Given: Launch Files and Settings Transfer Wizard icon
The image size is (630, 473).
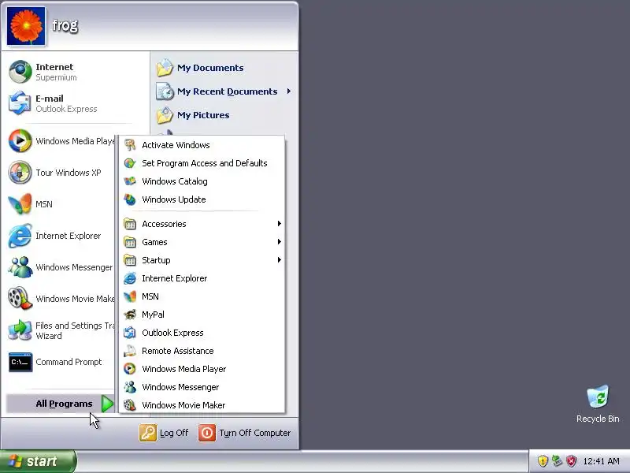Looking at the screenshot, I should (20, 330).
